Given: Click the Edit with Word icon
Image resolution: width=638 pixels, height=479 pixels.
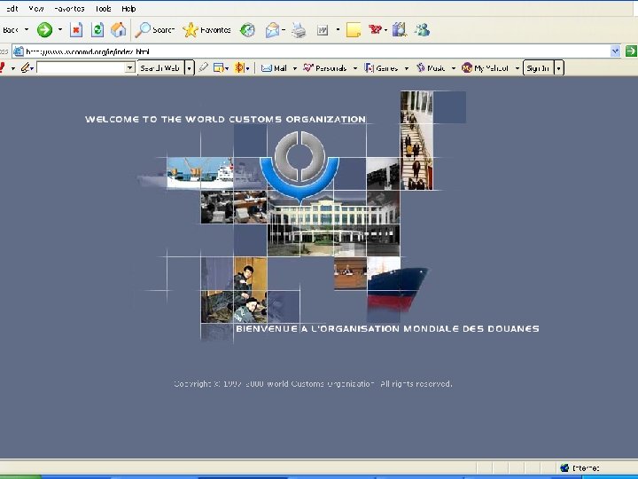Looking at the screenshot, I should 323,30.
